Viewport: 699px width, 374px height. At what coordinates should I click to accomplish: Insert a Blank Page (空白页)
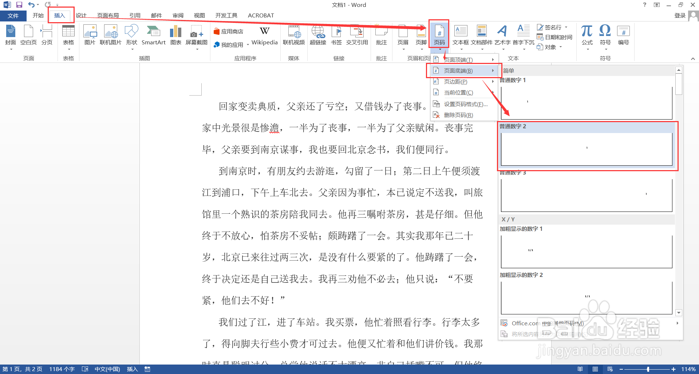pyautogui.click(x=28, y=36)
